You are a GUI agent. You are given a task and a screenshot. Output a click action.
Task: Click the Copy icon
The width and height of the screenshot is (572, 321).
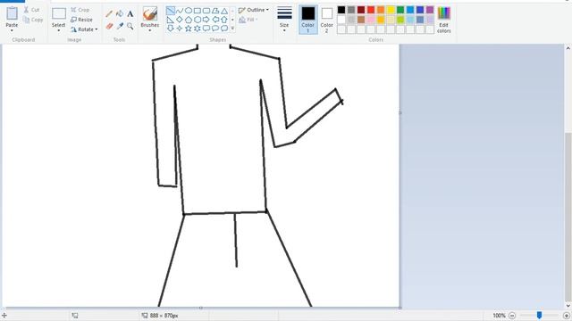pos(26,20)
